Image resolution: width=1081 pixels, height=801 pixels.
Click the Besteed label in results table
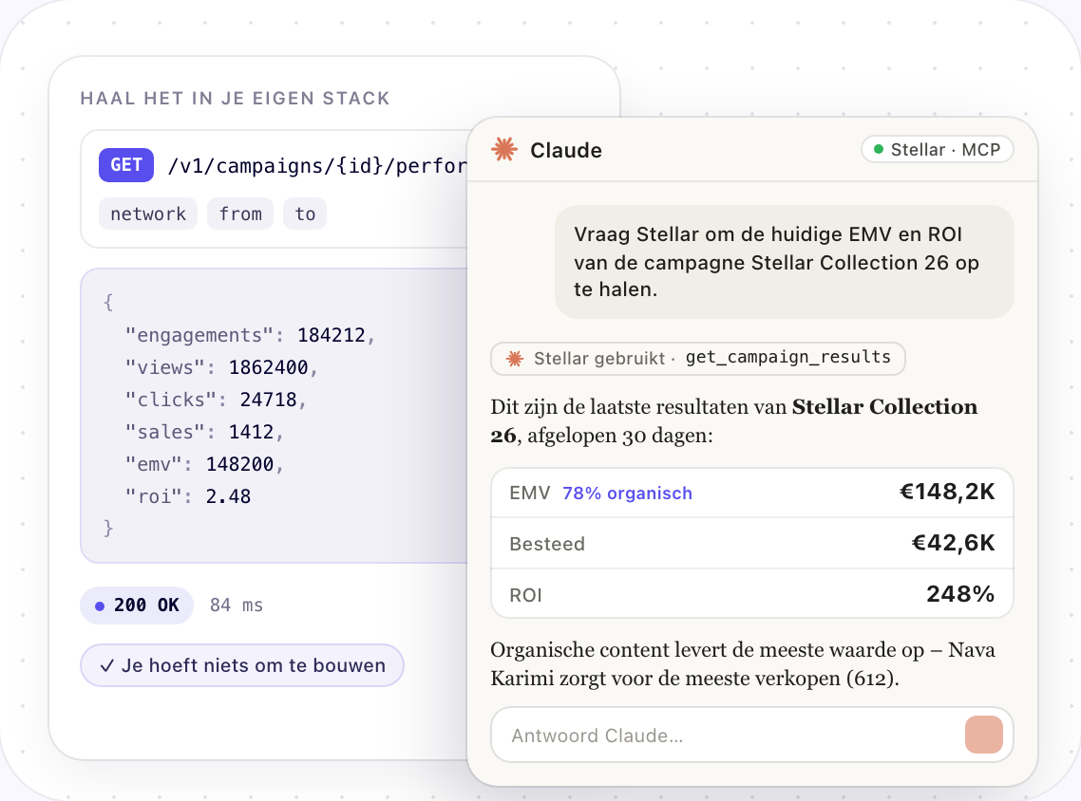coord(547,544)
